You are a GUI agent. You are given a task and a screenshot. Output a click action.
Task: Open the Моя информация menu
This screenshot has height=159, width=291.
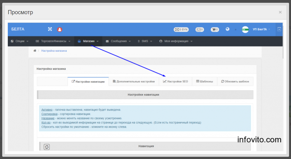pyautogui.click(x=176, y=41)
